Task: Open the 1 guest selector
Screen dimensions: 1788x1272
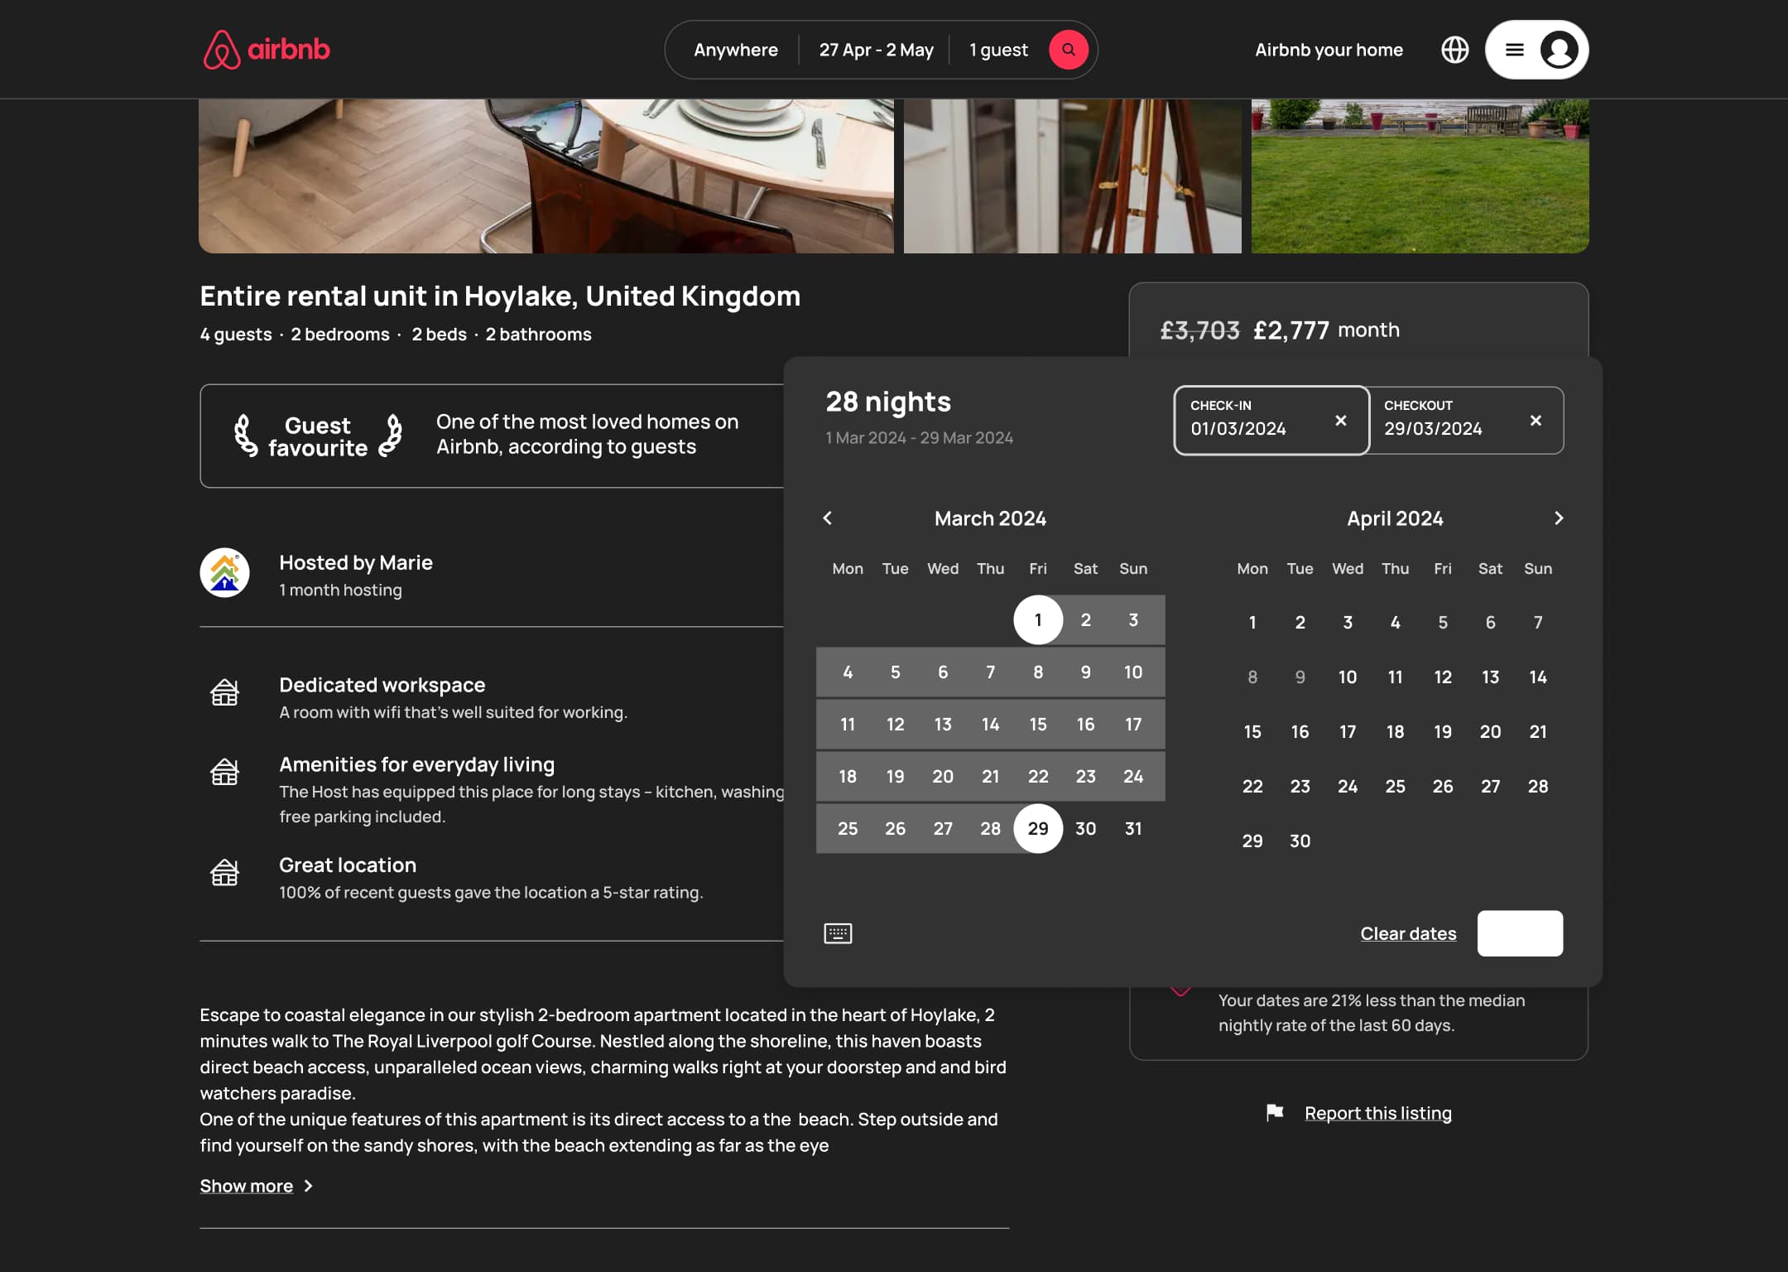Action: pos(998,50)
